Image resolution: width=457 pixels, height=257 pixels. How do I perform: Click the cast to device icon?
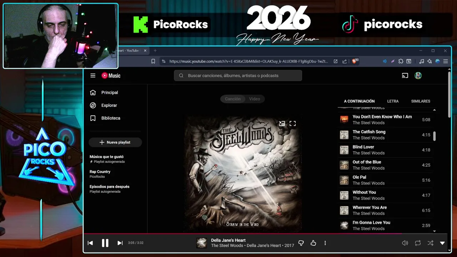point(405,76)
